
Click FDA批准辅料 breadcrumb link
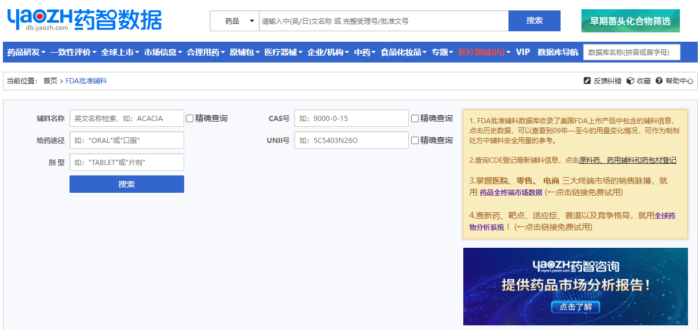click(x=86, y=81)
